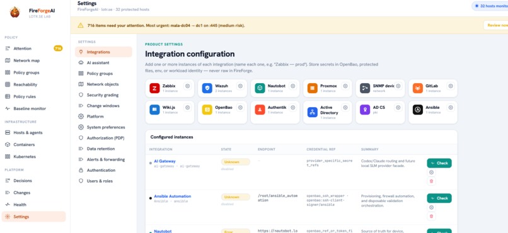Select Network objects settings tab
Viewport: 508px width, 233px height.
point(103,84)
